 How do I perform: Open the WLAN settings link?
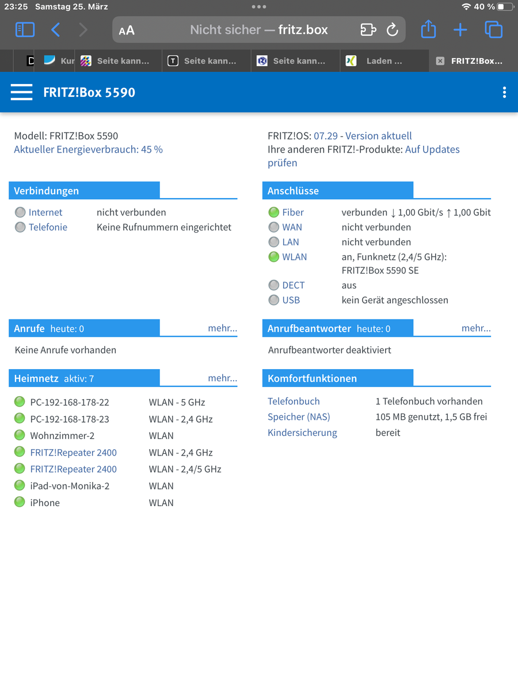click(x=295, y=257)
